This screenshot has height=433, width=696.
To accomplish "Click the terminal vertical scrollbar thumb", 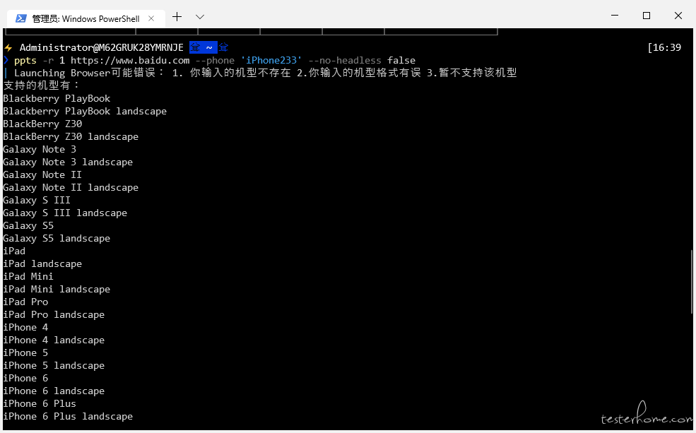I will [692, 282].
